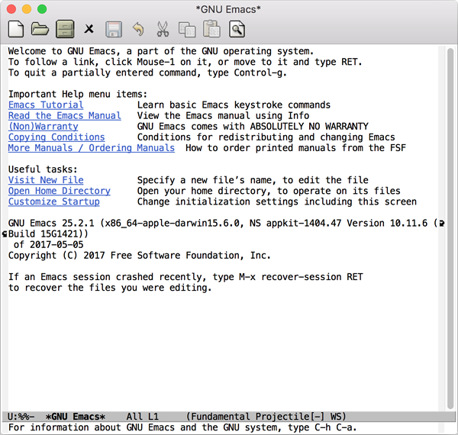Click the Copyright (C) 2017 line
This screenshot has height=435, width=458.
coord(140,256)
